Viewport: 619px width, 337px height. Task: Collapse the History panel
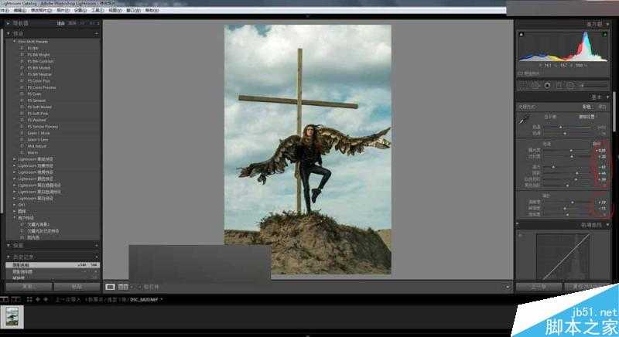point(9,257)
